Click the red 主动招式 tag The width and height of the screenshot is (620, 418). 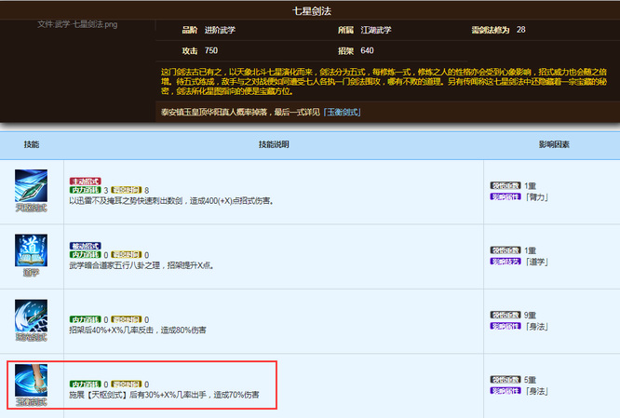point(85,181)
